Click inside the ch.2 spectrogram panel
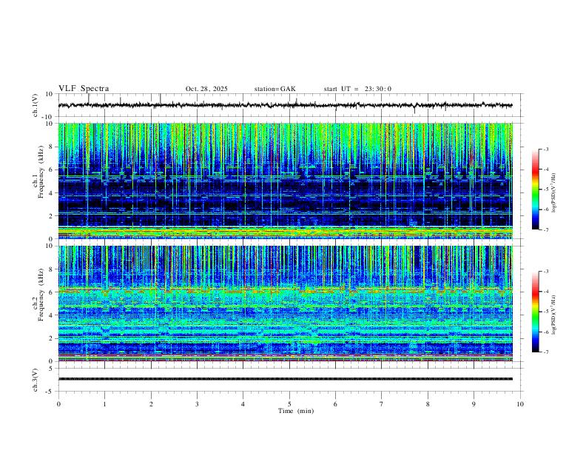This screenshot has width=586, height=453. (x=285, y=303)
